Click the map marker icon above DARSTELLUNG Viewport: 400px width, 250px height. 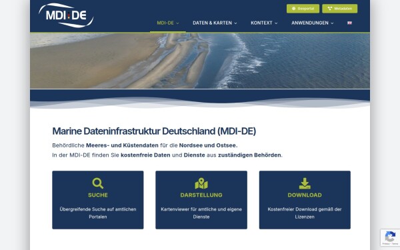[x=201, y=183]
